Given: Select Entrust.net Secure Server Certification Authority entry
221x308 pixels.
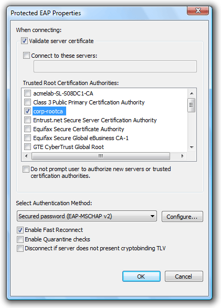Looking at the screenshot, I should (95, 120).
